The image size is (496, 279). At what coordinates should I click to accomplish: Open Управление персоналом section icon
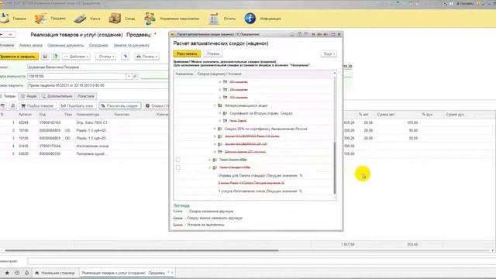coord(150,19)
